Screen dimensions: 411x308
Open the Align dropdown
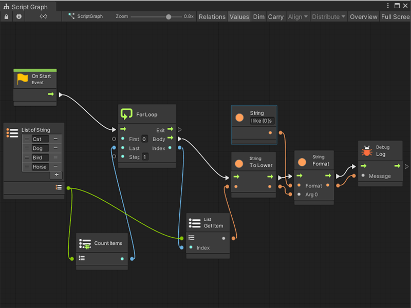(297, 16)
